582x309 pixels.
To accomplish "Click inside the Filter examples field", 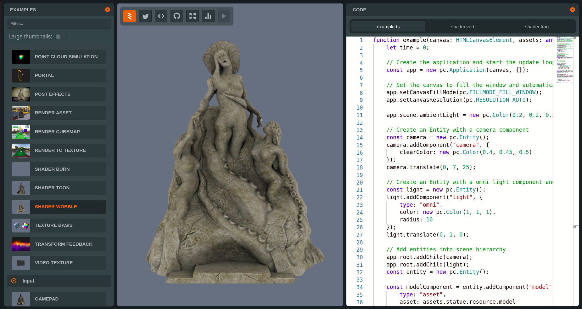I will [x=59, y=24].
